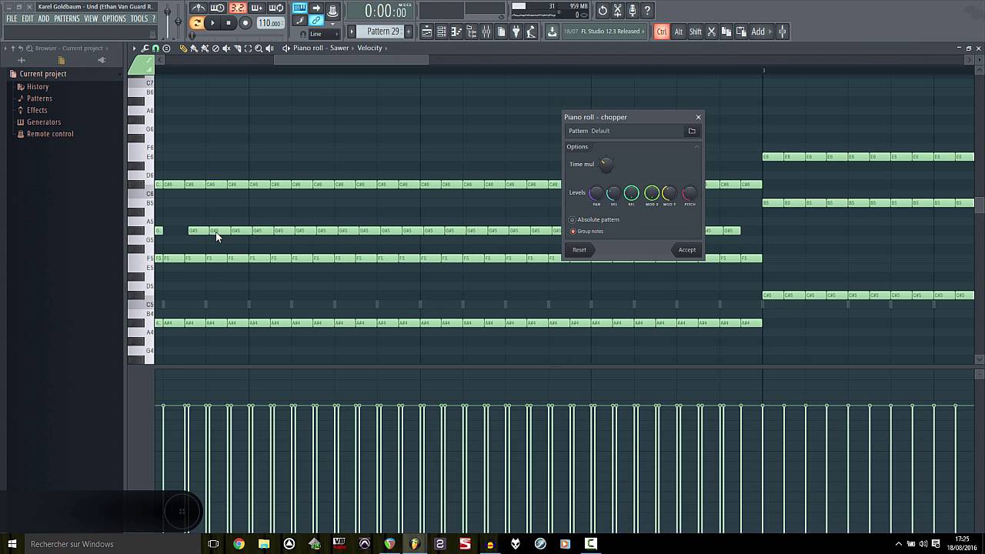Image resolution: width=985 pixels, height=554 pixels.
Task: Click the chopper Pattern folder browse icon
Action: pyautogui.click(x=692, y=131)
